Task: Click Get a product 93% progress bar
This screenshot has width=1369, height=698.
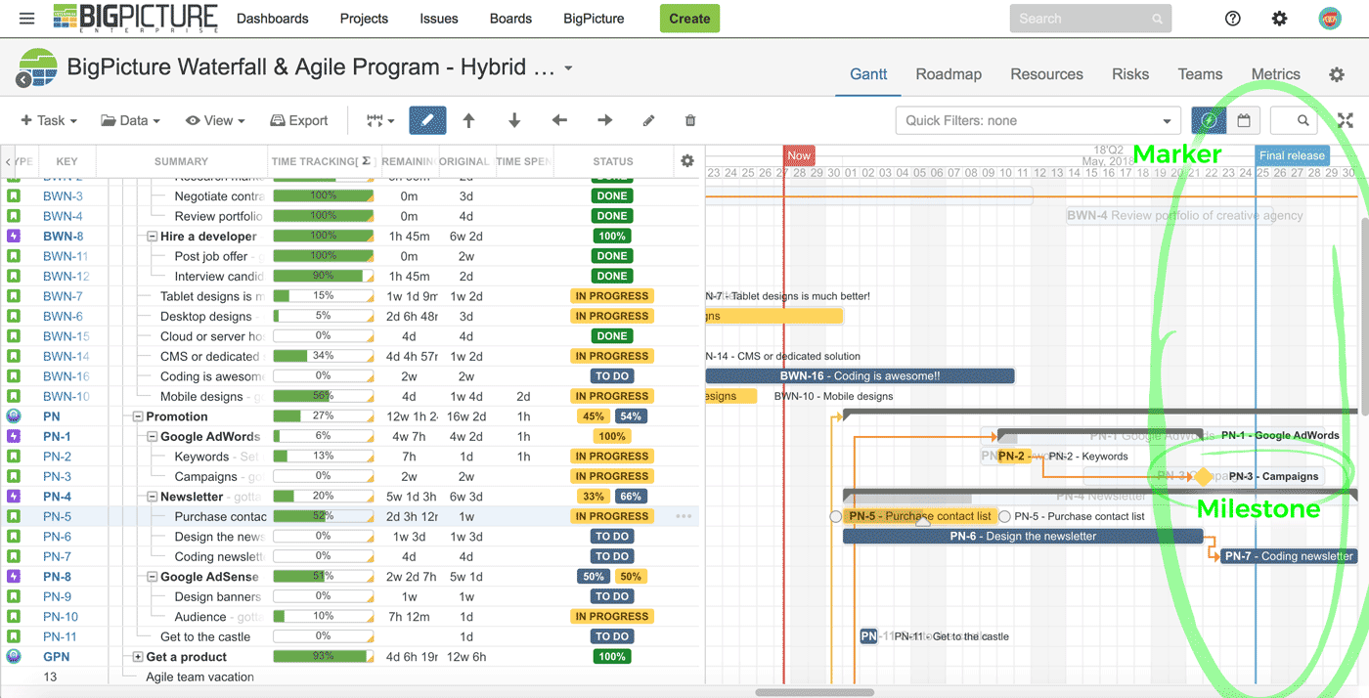Action: click(323, 657)
